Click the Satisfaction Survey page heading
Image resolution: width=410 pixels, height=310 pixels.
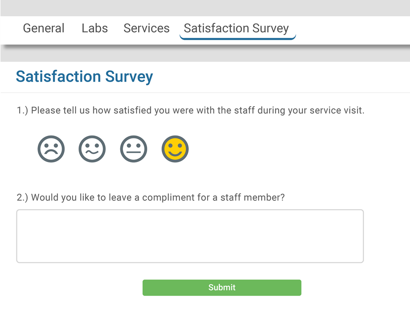click(84, 76)
